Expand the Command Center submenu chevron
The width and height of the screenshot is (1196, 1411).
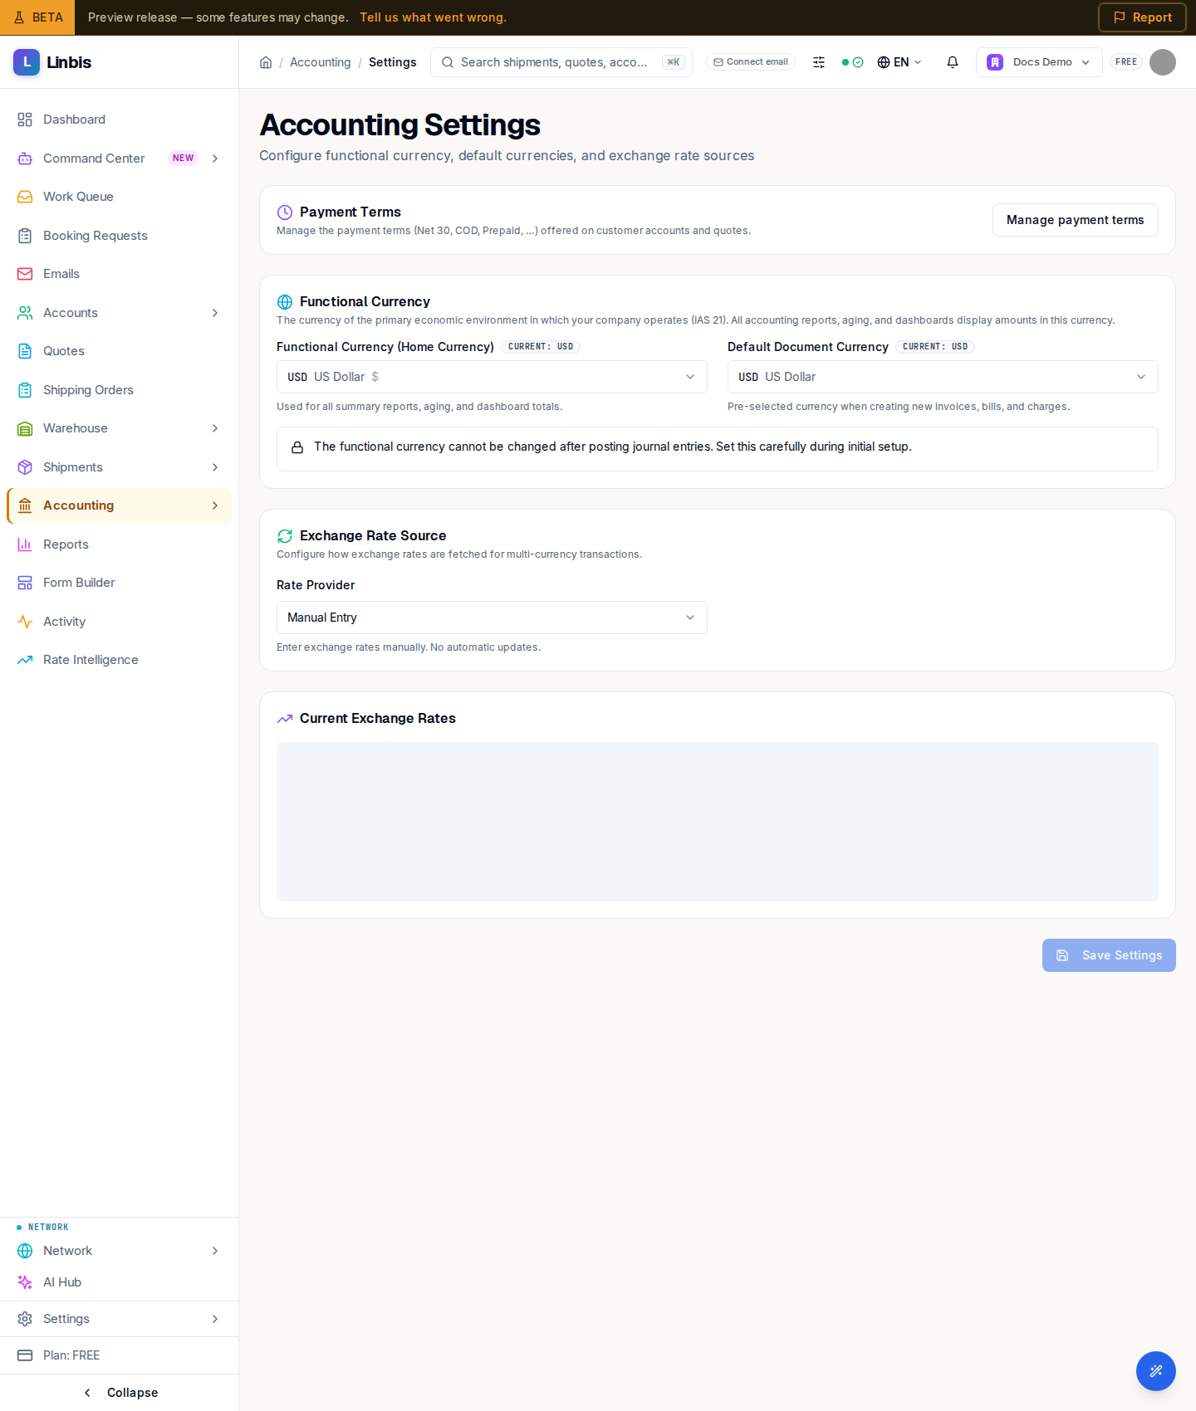tap(215, 159)
